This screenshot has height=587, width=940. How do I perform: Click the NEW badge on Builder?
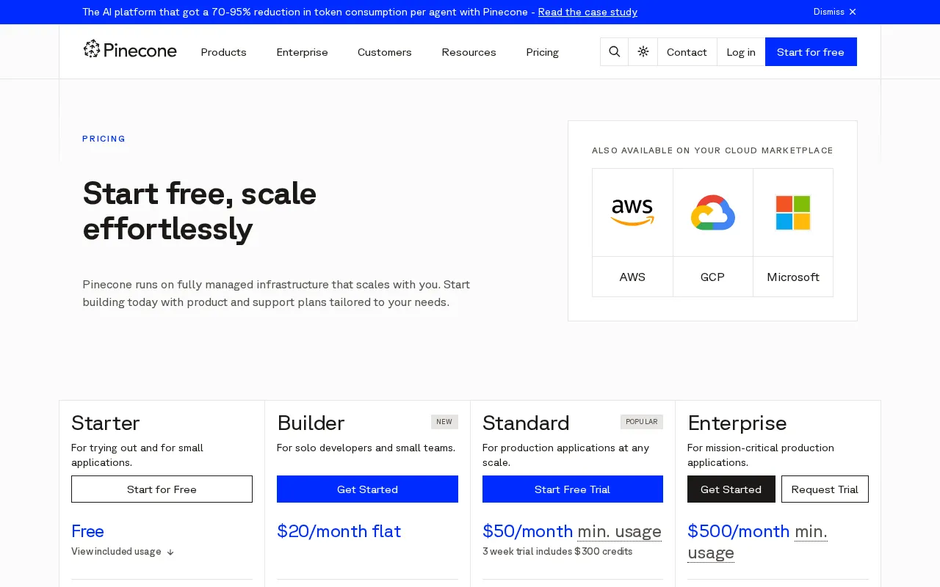tap(444, 422)
